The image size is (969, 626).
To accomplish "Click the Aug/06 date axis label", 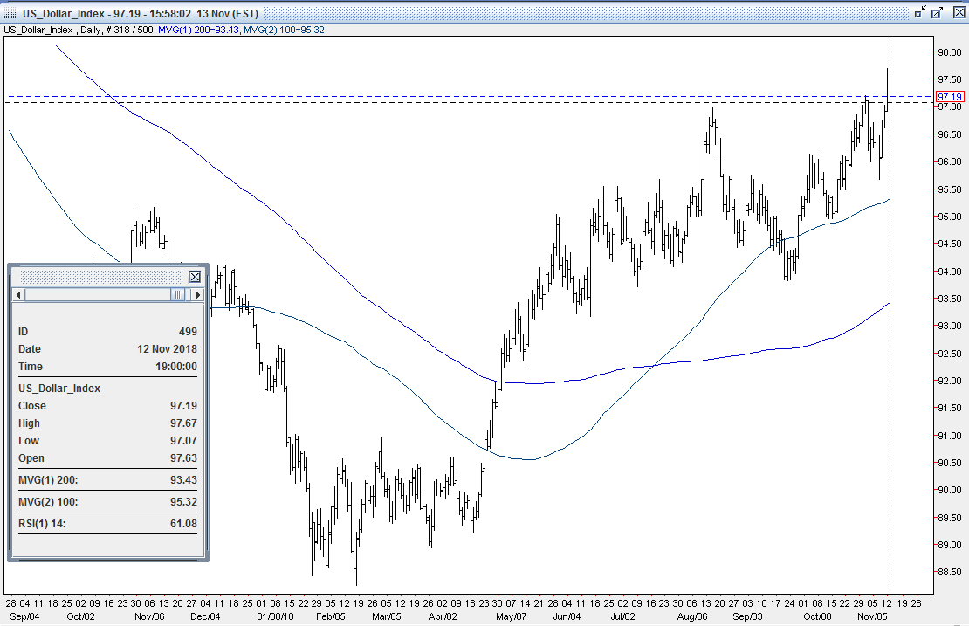I will [x=692, y=616].
